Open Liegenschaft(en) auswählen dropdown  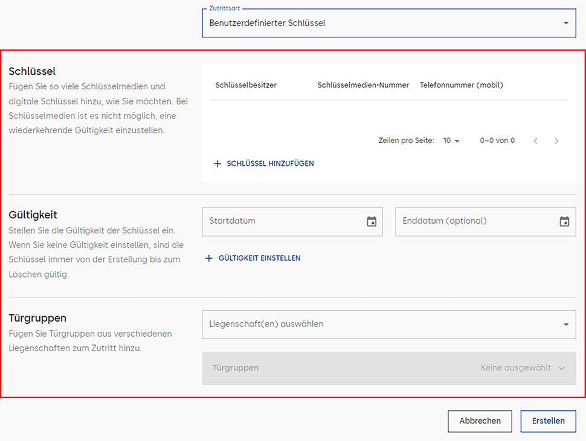pyautogui.click(x=388, y=325)
